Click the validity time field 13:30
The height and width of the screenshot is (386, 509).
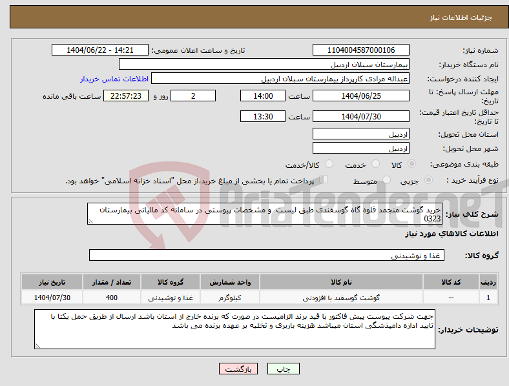point(263,116)
